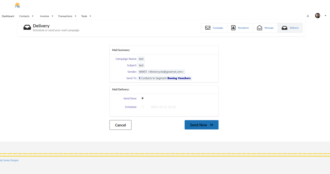The height and width of the screenshot is (174, 330).
Task: Open the Transactions dropdown menu
Action: click(x=67, y=16)
